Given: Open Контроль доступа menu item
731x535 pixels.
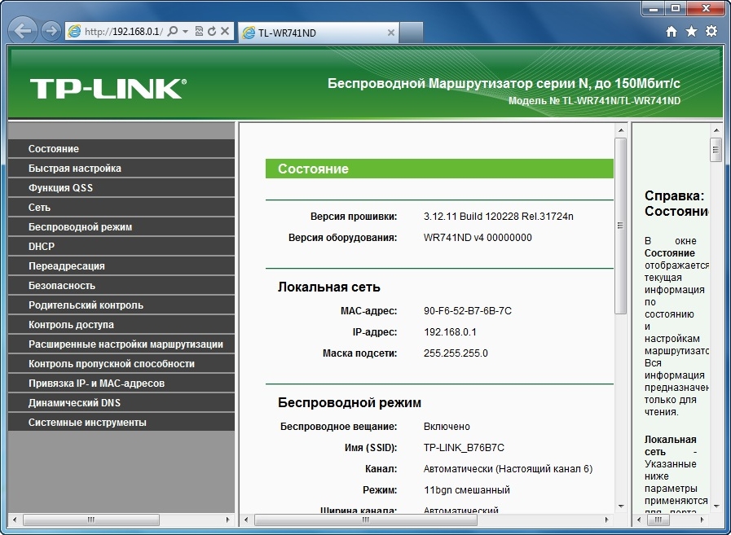Looking at the screenshot, I should [121, 325].
